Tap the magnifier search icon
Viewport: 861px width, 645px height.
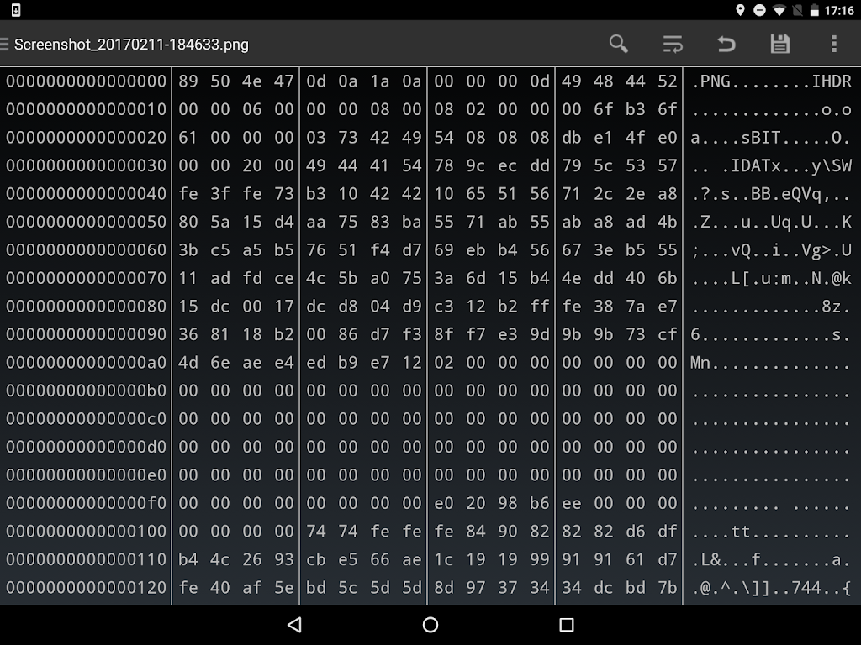[619, 45]
